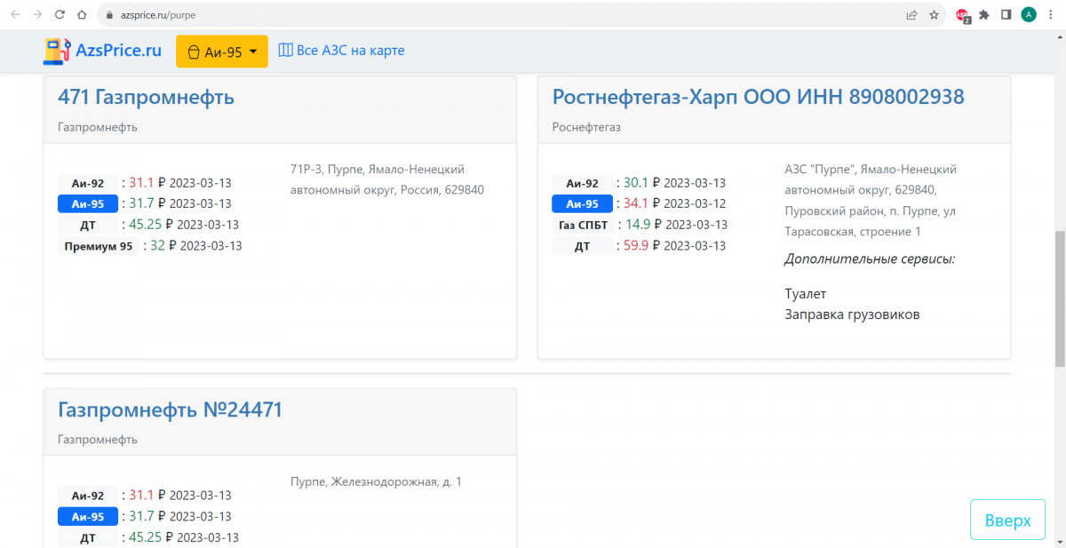
Task: Click the Вверх back-to-top button
Action: (x=1007, y=520)
